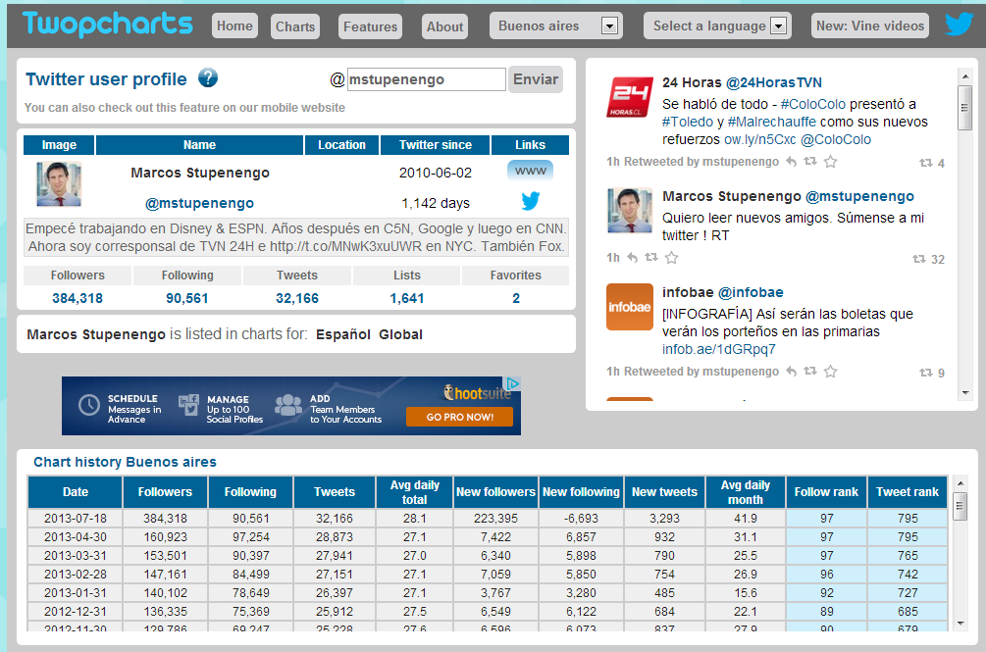Click the Tweet rank column header
Viewport: 986px width, 652px height.
point(908,492)
